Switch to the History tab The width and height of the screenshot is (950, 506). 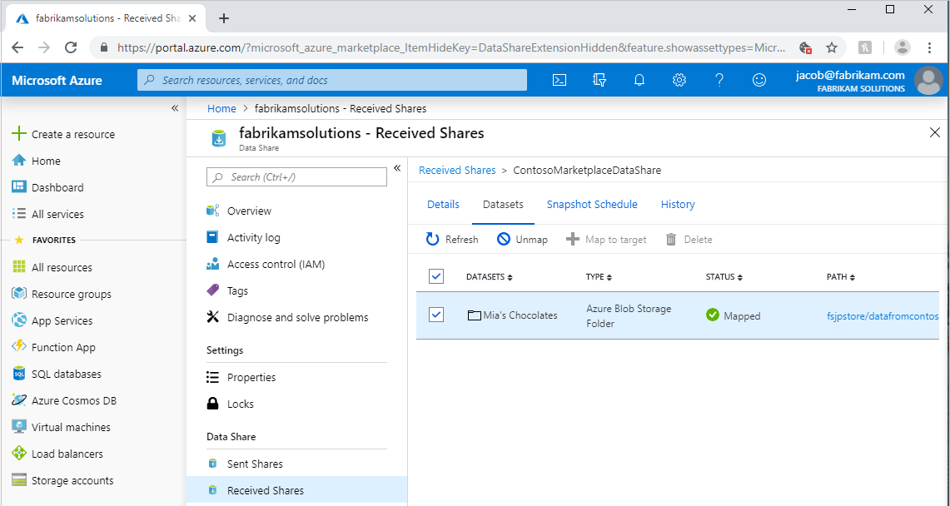[x=678, y=205]
